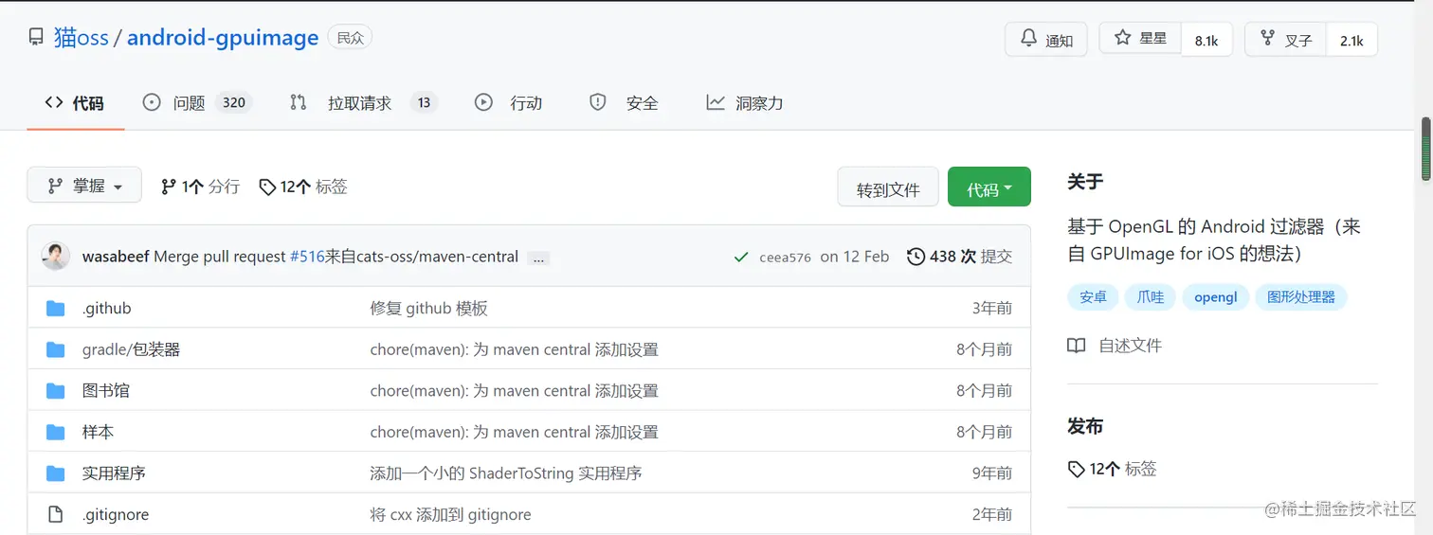Click the 安卓 topic tag
This screenshot has height=535, width=1433.
tap(1093, 296)
